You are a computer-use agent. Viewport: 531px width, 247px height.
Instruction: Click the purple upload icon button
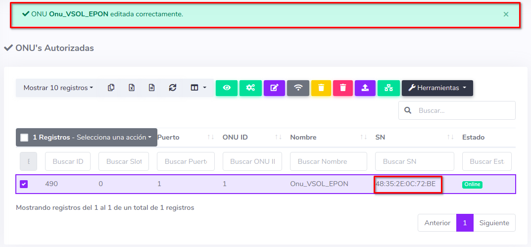click(x=365, y=88)
